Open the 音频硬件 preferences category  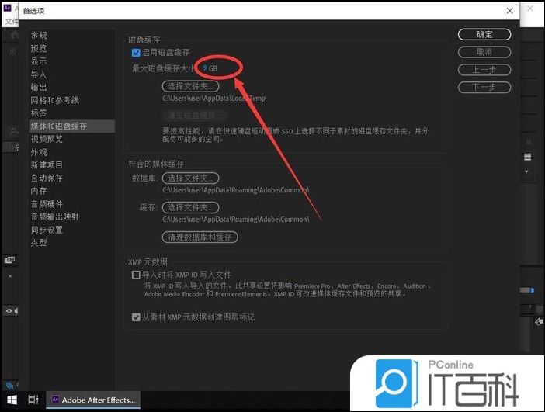pos(47,204)
